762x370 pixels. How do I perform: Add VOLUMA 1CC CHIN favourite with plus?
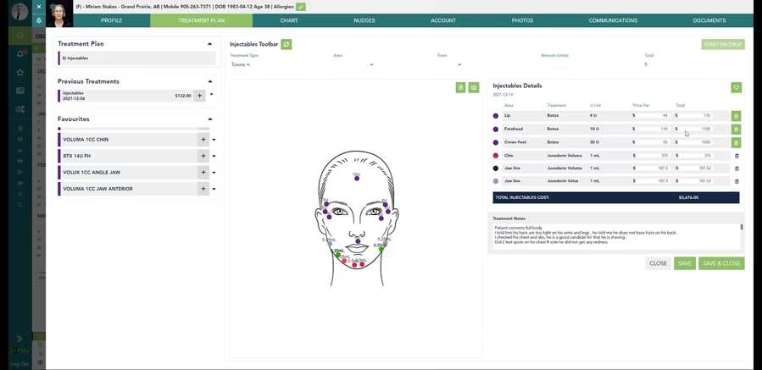203,140
